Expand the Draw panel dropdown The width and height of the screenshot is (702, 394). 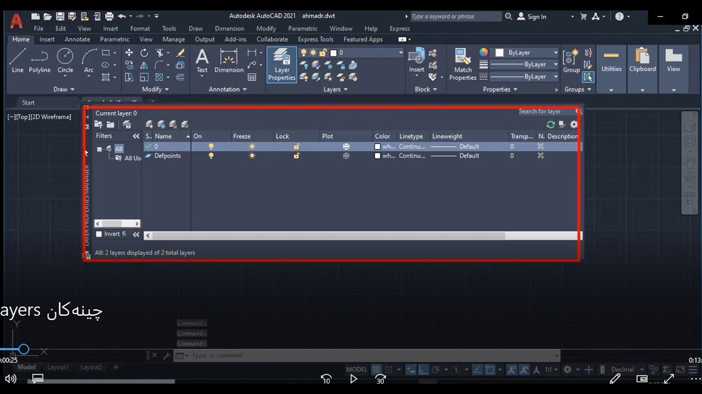coord(65,89)
